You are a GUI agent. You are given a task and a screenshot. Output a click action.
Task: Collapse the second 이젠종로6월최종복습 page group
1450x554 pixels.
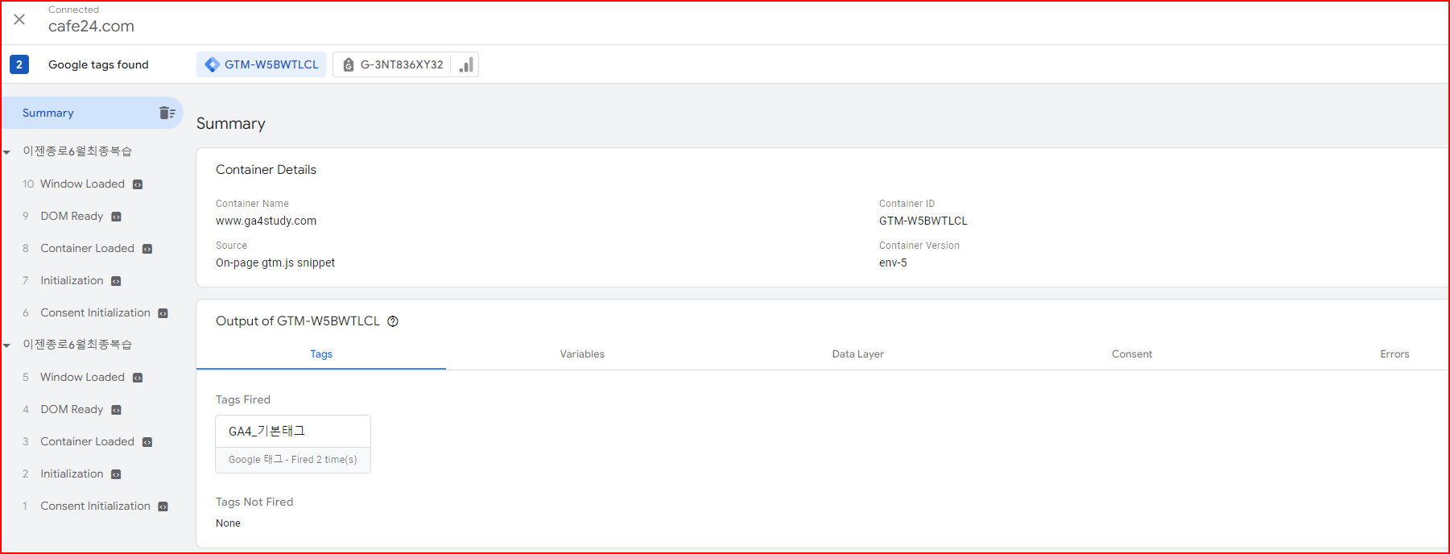click(x=6, y=345)
